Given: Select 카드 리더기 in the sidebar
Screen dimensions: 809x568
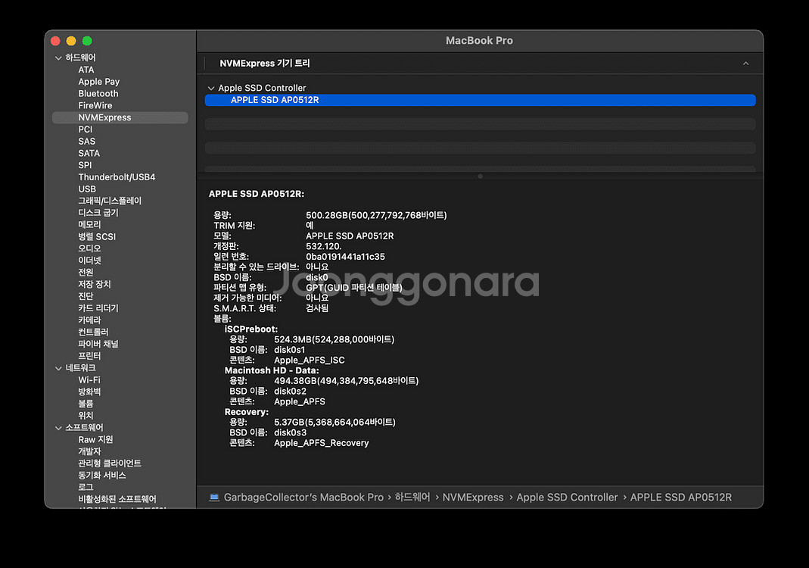Looking at the screenshot, I should click(x=98, y=308).
